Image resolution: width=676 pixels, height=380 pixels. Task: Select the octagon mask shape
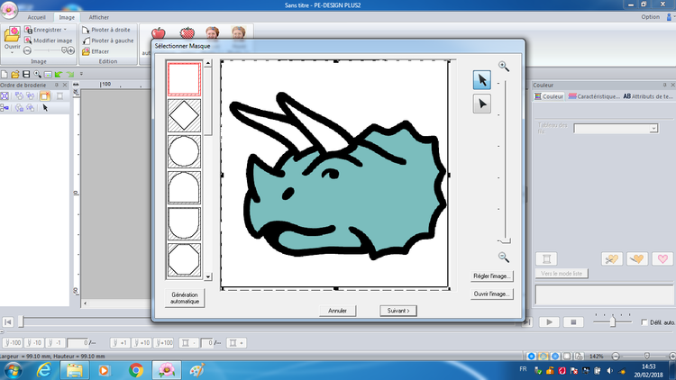coord(184,259)
